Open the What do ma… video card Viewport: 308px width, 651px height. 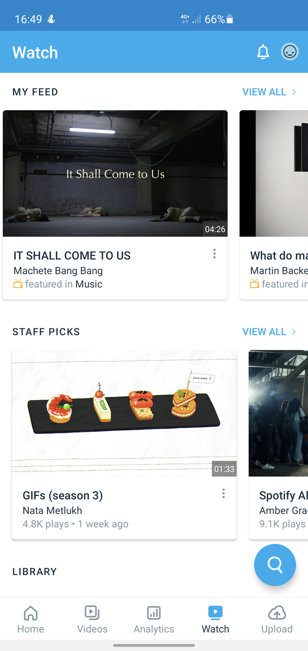(x=274, y=205)
